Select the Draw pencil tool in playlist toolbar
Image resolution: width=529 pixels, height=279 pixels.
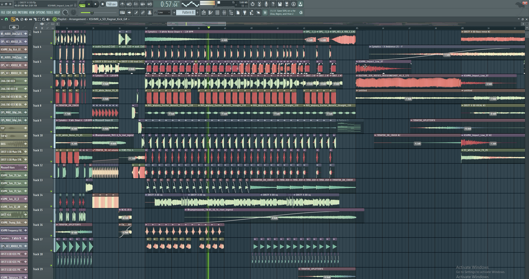[x=13, y=19]
